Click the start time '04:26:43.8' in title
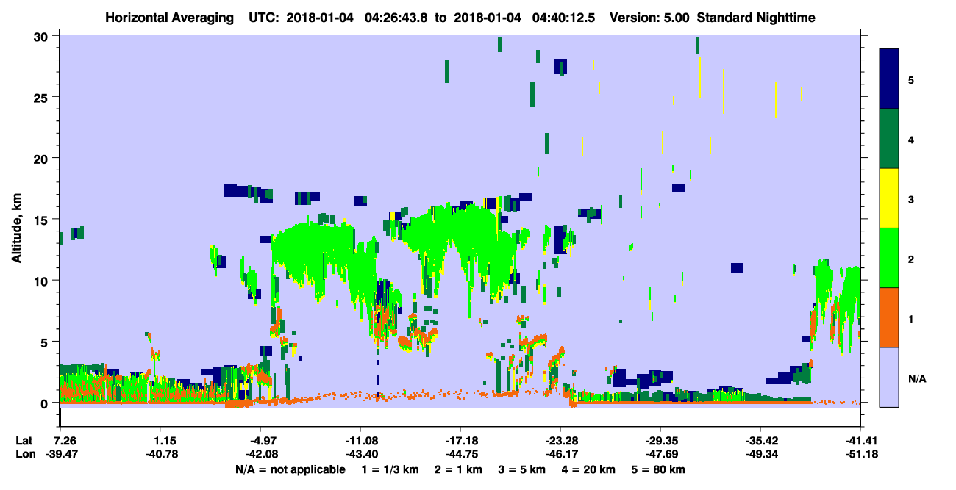Image resolution: width=956 pixels, height=490 pixels. (x=398, y=17)
